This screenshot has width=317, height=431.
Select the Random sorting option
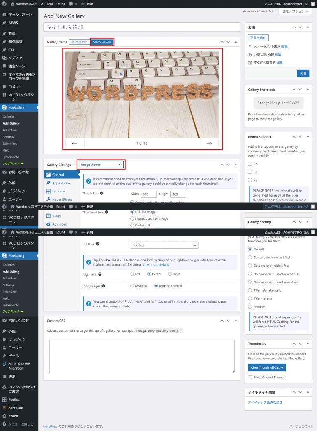[x=250, y=307]
